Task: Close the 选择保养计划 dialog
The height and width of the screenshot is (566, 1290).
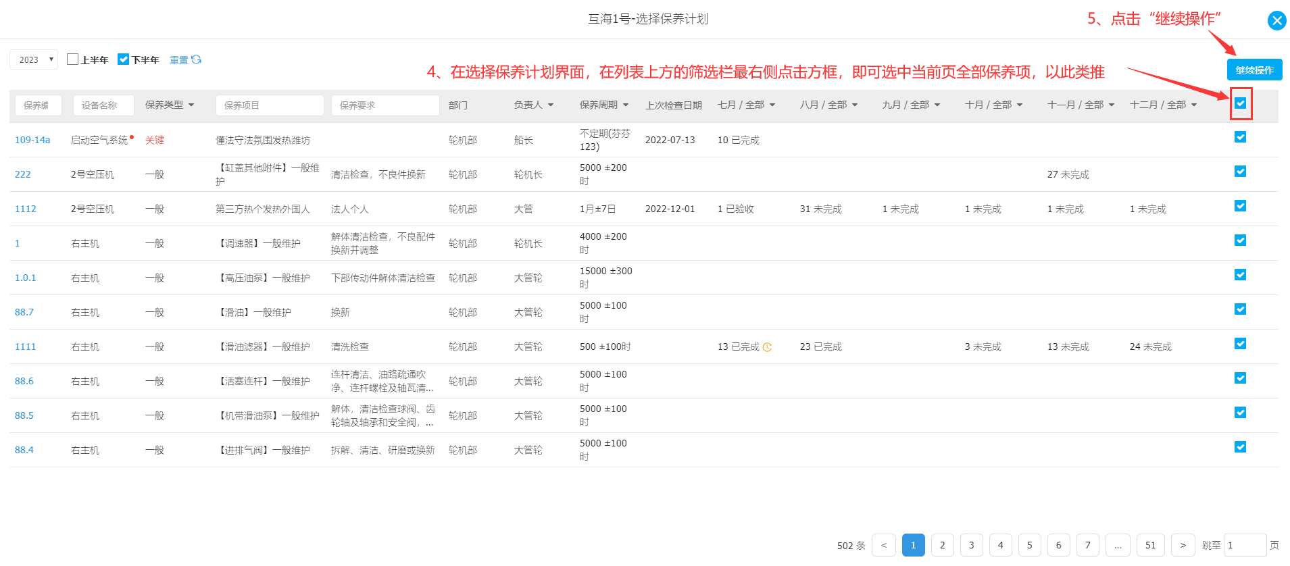Action: pyautogui.click(x=1276, y=20)
